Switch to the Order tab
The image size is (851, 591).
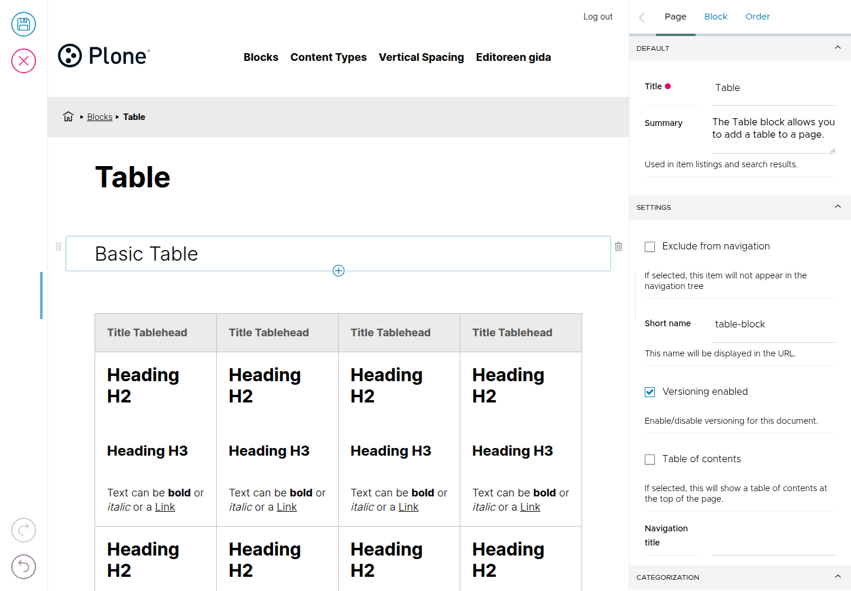[x=758, y=17]
